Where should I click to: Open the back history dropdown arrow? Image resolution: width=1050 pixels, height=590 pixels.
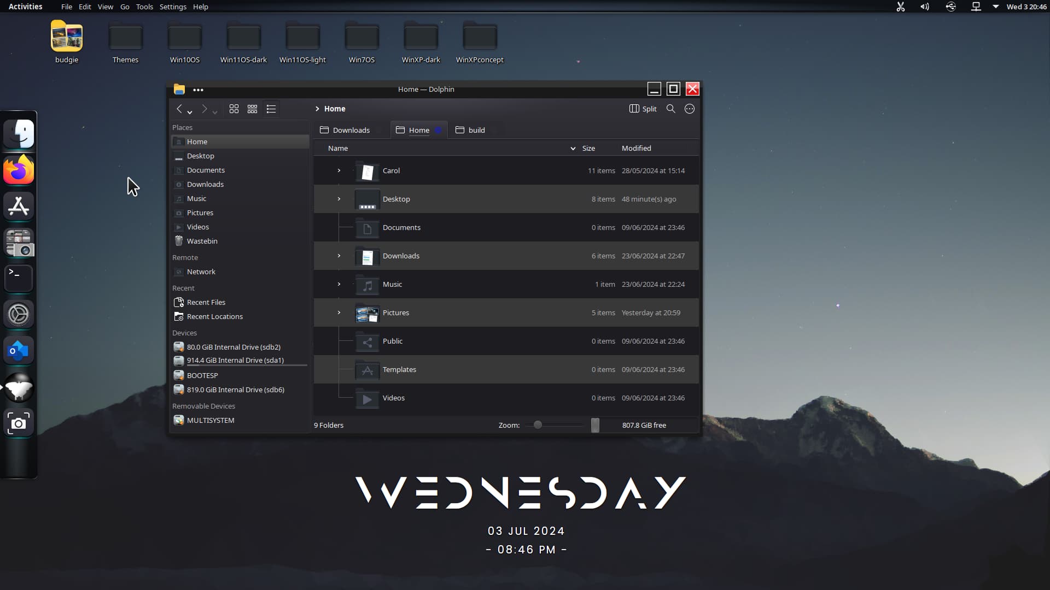pos(190,112)
